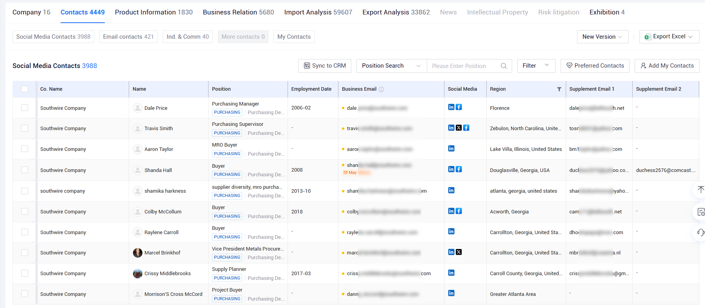Expand the New Version dropdown
The height and width of the screenshot is (308, 705).
tap(602, 37)
